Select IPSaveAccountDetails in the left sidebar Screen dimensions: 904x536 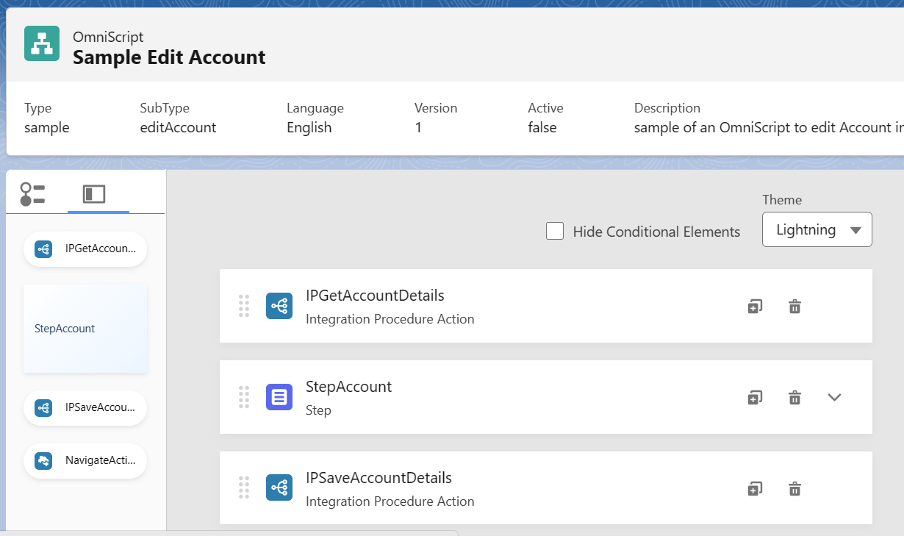pyautogui.click(x=85, y=407)
